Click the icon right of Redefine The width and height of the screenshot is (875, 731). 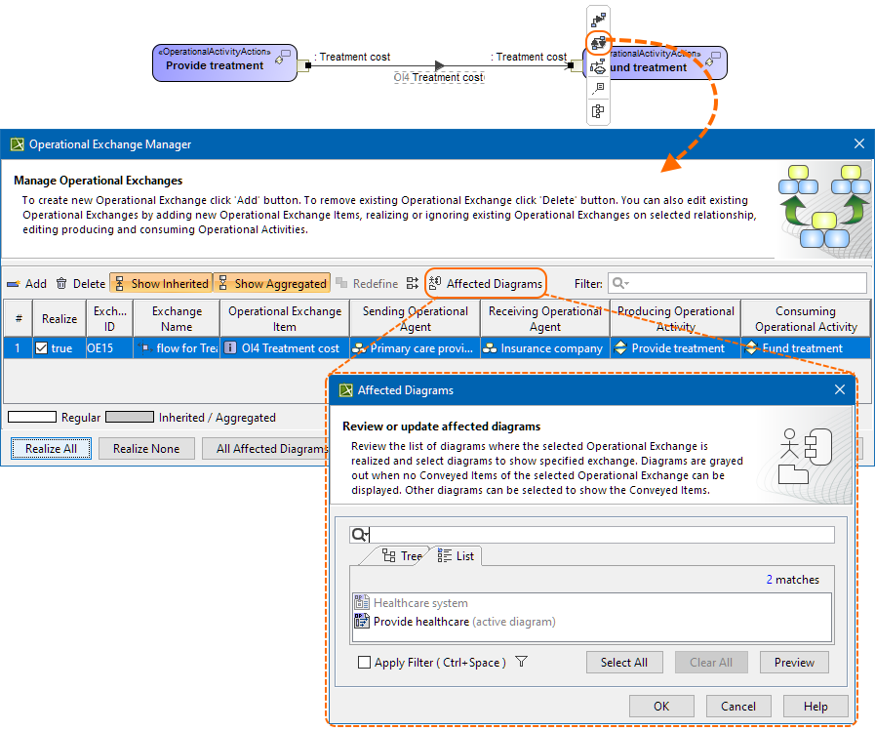(x=414, y=283)
